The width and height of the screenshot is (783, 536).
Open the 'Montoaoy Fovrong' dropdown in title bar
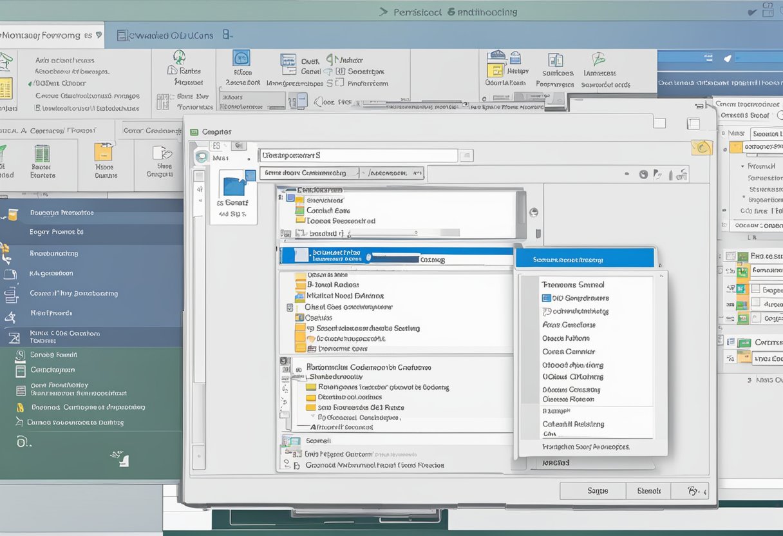(99, 36)
